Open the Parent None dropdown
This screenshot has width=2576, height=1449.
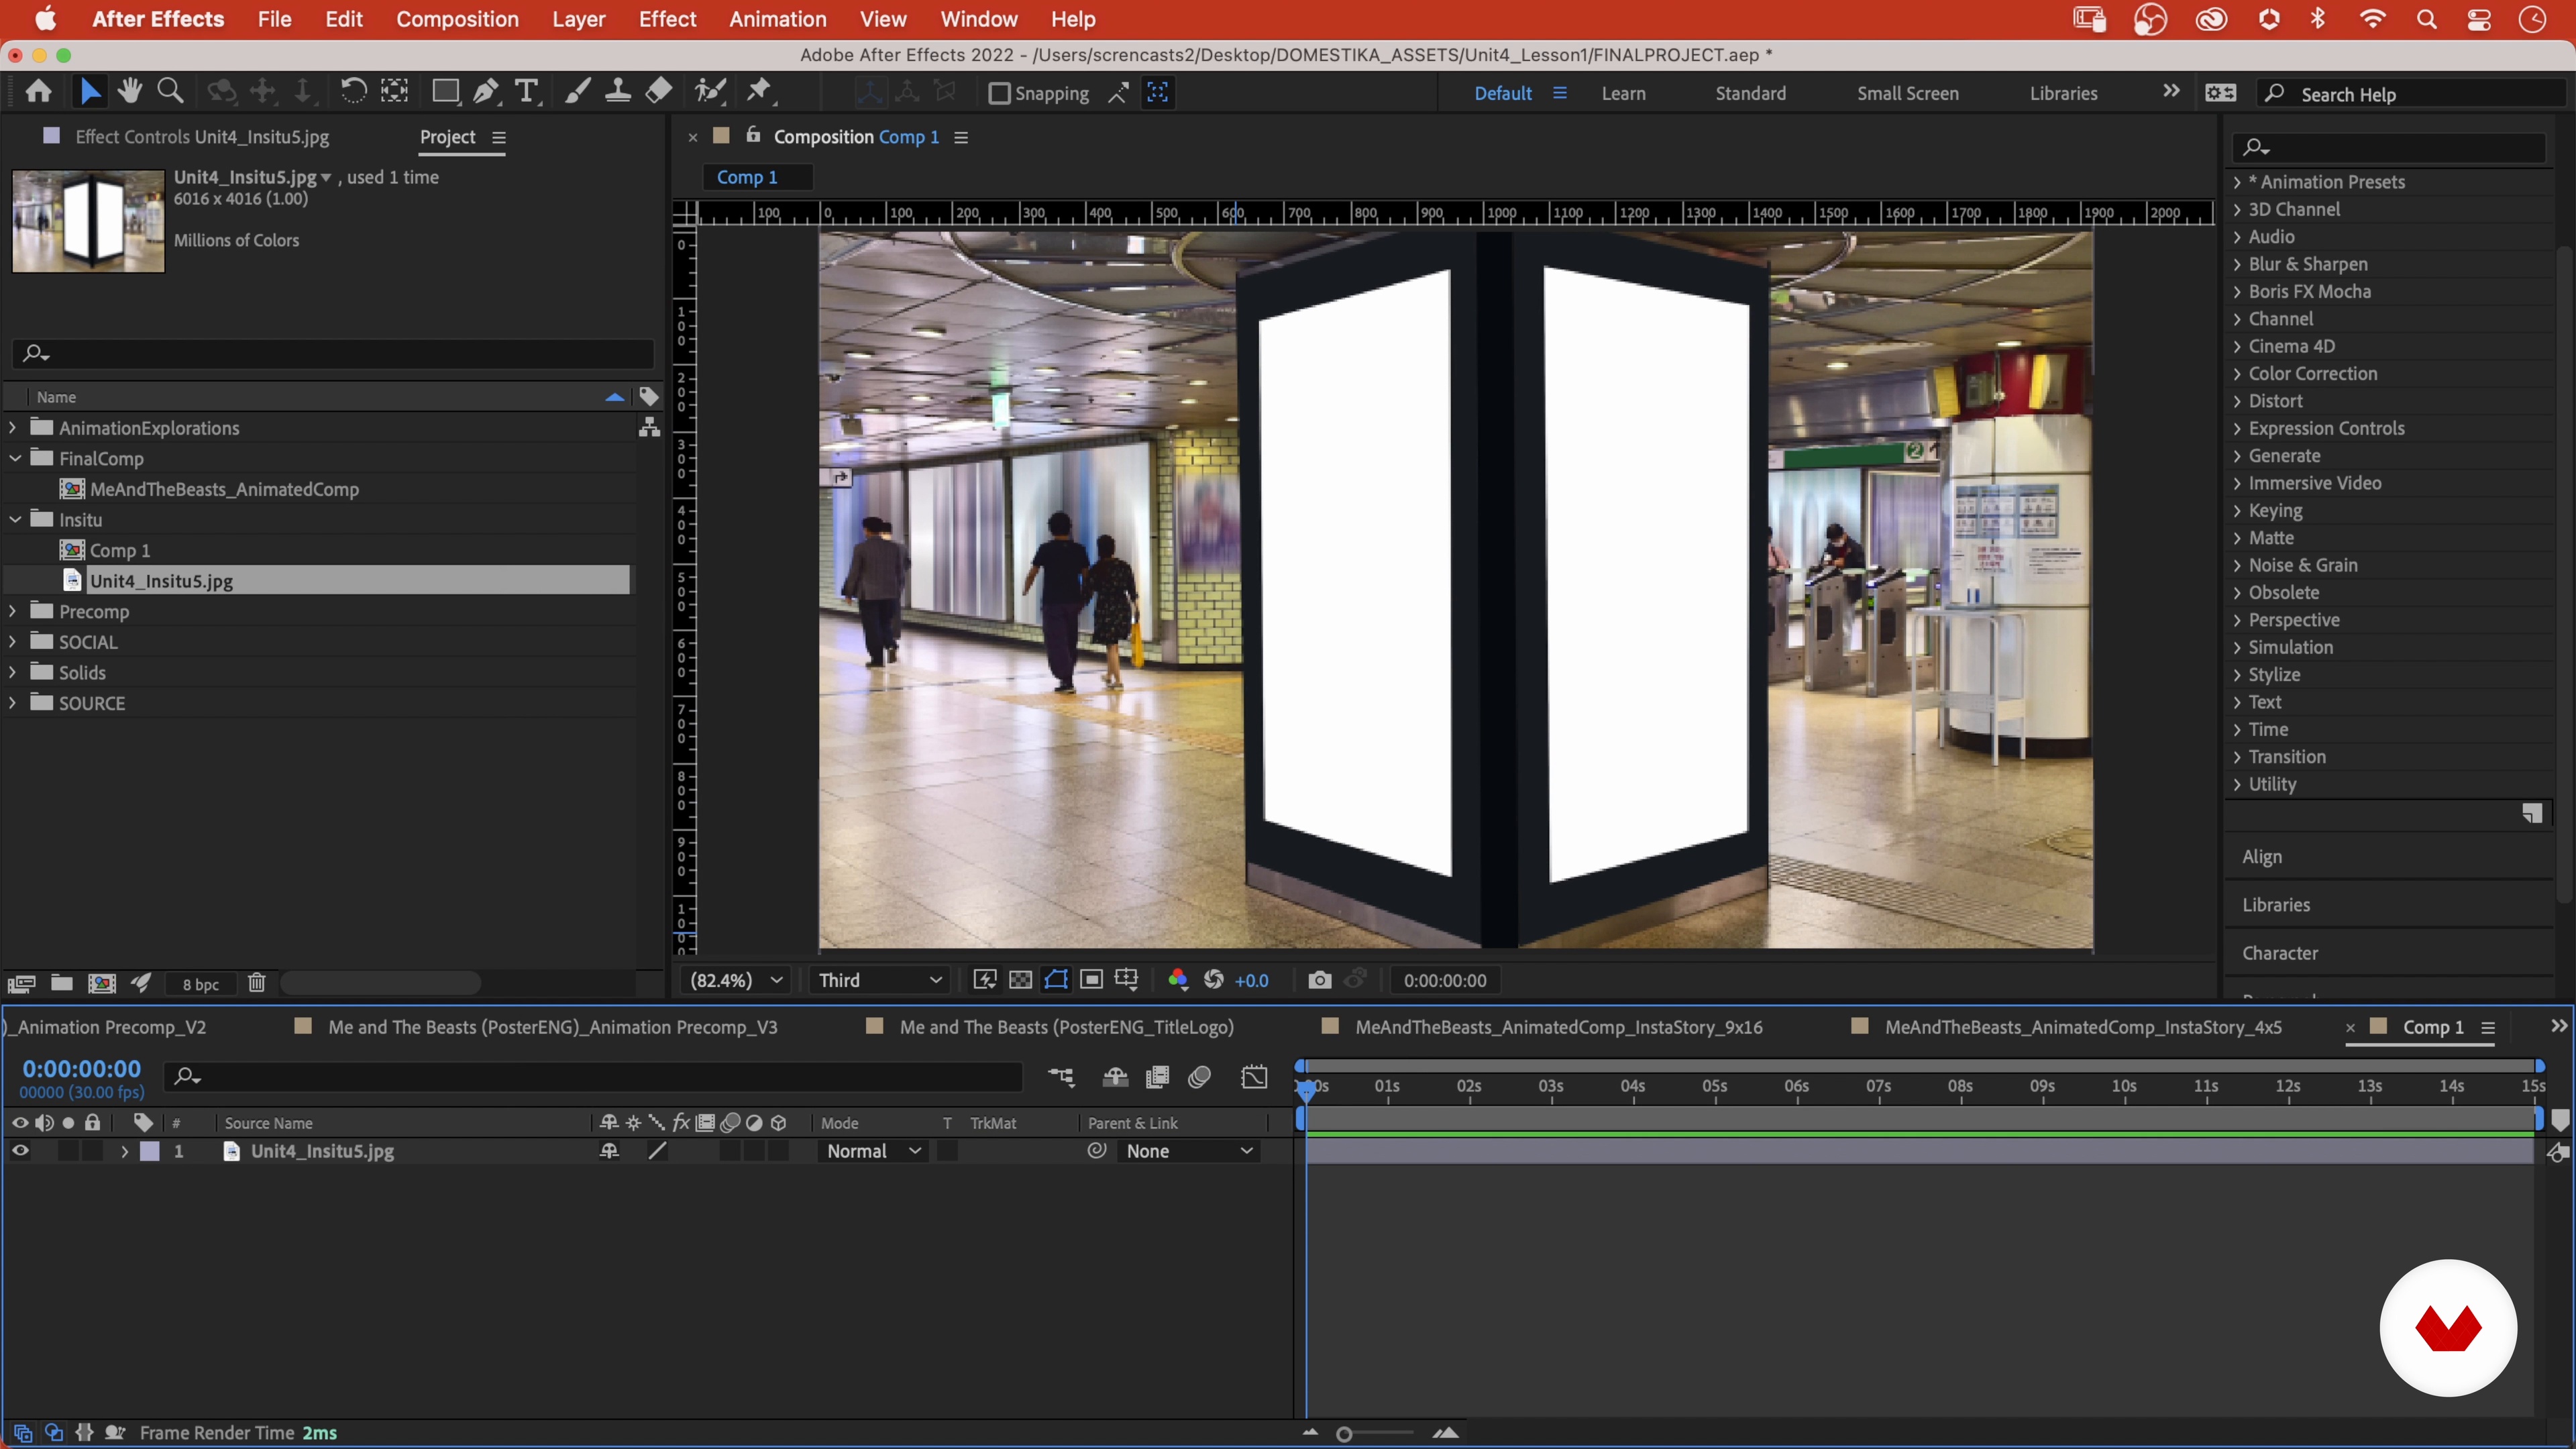tap(1188, 1151)
